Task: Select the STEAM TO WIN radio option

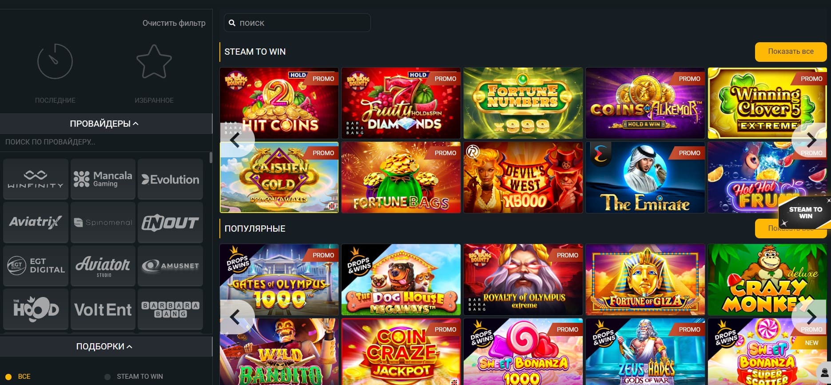Action: [107, 377]
